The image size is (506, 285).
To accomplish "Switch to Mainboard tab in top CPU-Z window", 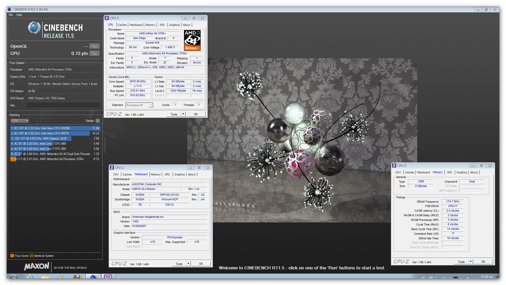I will pyautogui.click(x=136, y=25).
